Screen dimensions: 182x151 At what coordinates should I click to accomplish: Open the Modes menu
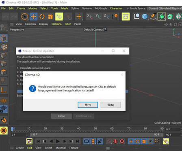point(32,9)
